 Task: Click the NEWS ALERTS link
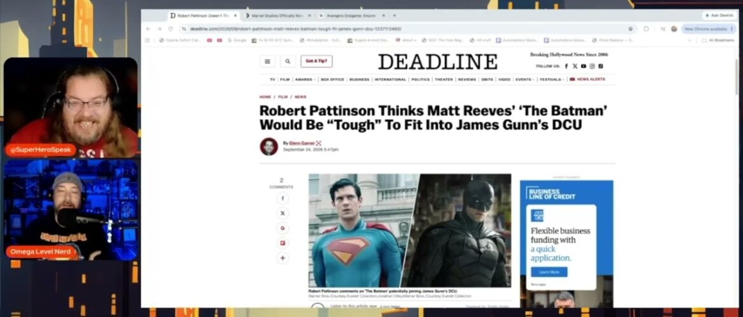(x=587, y=79)
